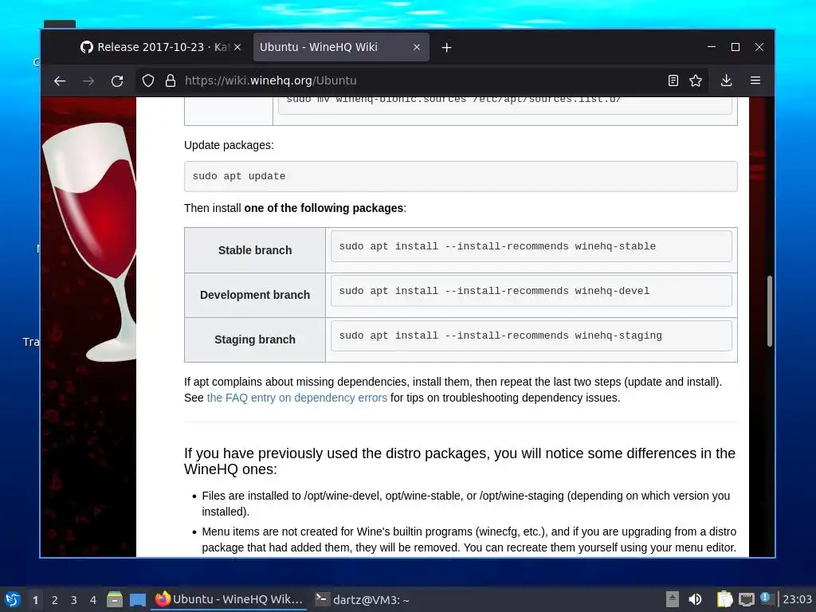The height and width of the screenshot is (612, 816).
Task: View site security padlock info
Action: point(171,80)
